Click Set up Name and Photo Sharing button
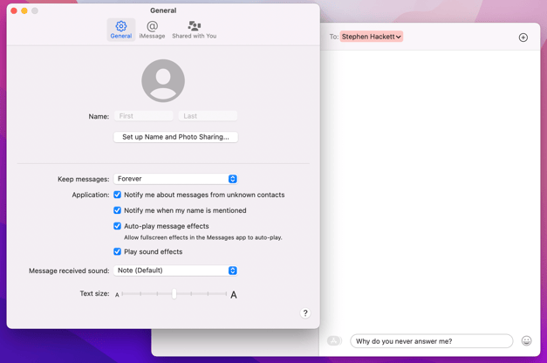This screenshot has height=363, width=547. 175,137
